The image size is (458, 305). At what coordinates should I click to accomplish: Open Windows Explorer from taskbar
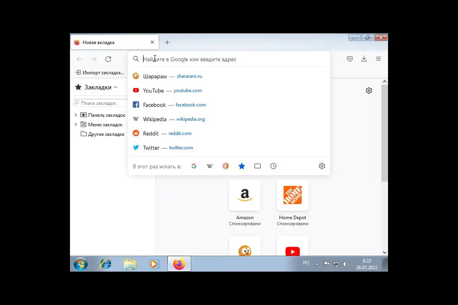[130, 264]
